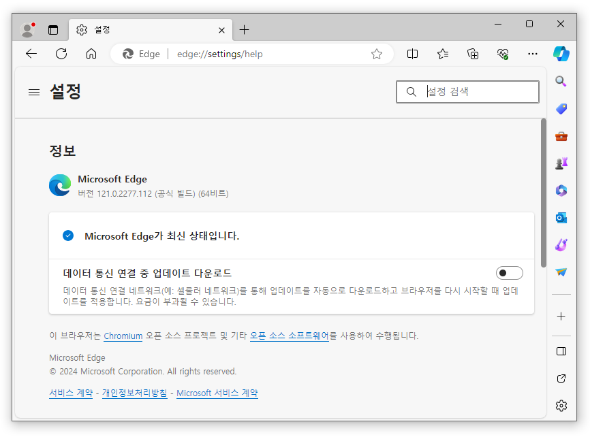Open 오픈 소스 소프트웨어 link
The height and width of the screenshot is (437, 590).
point(290,336)
